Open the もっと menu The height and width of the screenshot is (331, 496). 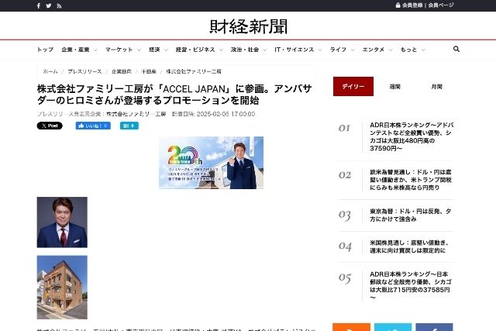408,50
